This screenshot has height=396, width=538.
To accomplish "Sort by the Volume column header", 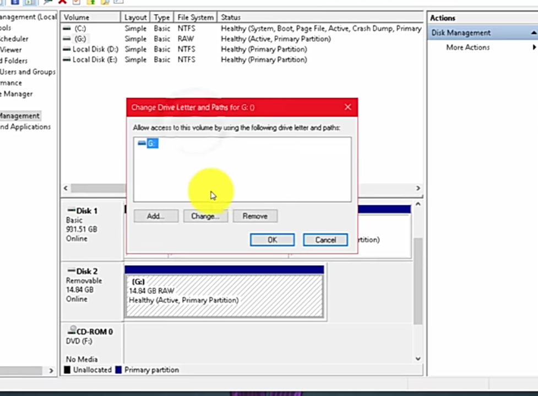I will point(90,17).
